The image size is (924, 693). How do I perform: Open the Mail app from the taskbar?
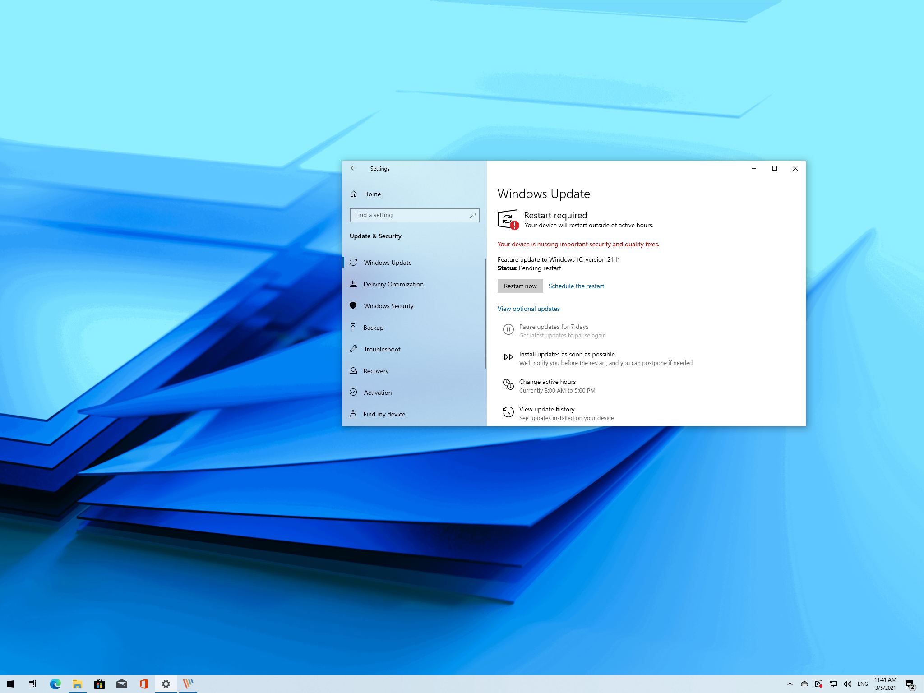tap(121, 684)
